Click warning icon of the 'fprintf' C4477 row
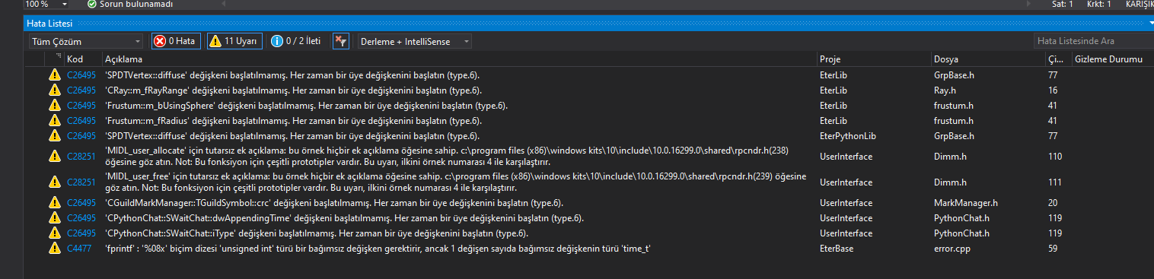1154x279 pixels. 54,249
